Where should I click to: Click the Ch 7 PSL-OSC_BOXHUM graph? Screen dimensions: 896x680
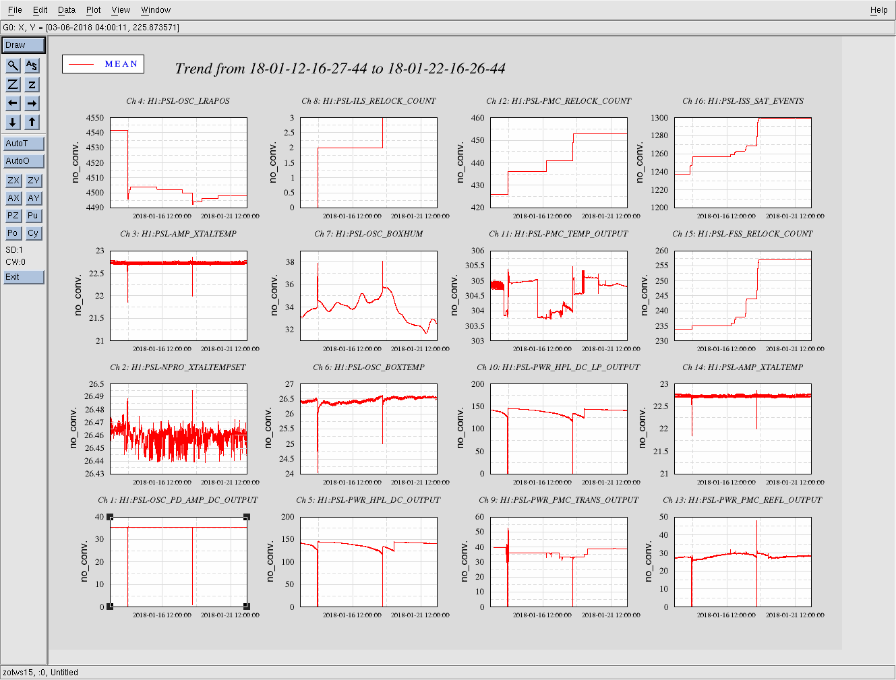pos(369,296)
